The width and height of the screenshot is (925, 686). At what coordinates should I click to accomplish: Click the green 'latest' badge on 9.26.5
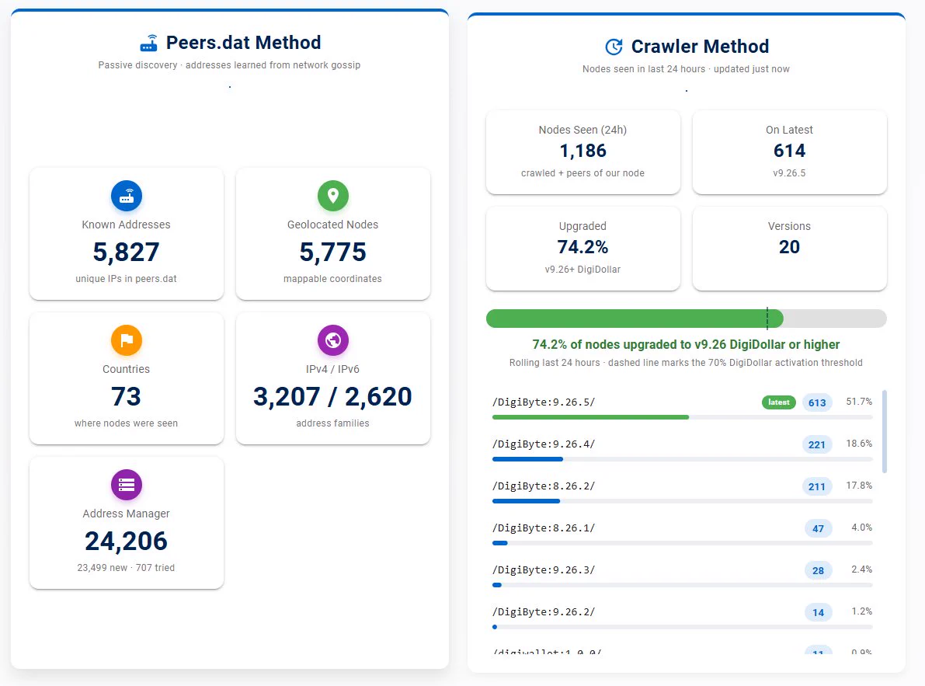click(x=779, y=402)
